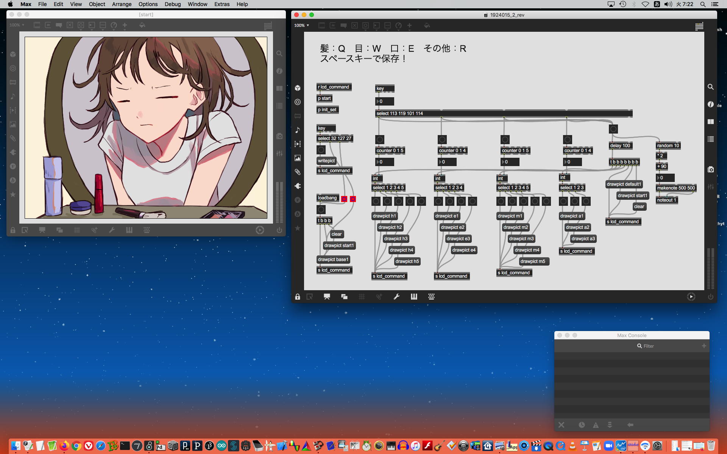This screenshot has height=454, width=727.
Task: Click the Max Console Filter field
Action: (648, 346)
